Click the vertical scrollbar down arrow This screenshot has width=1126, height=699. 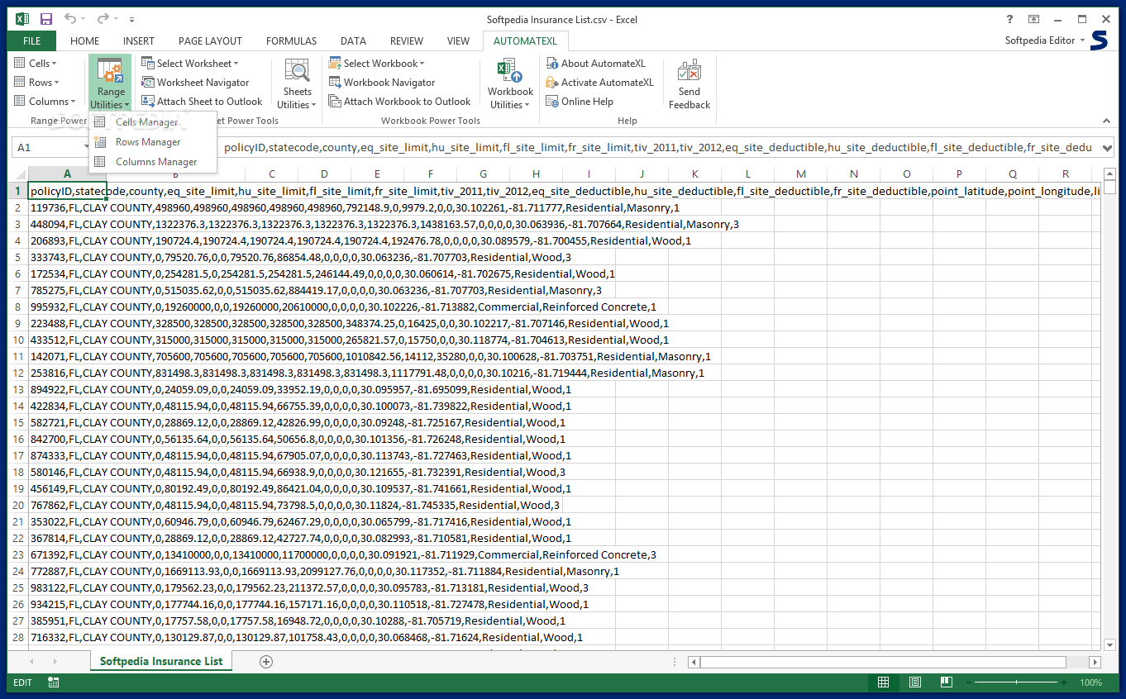tap(1109, 644)
